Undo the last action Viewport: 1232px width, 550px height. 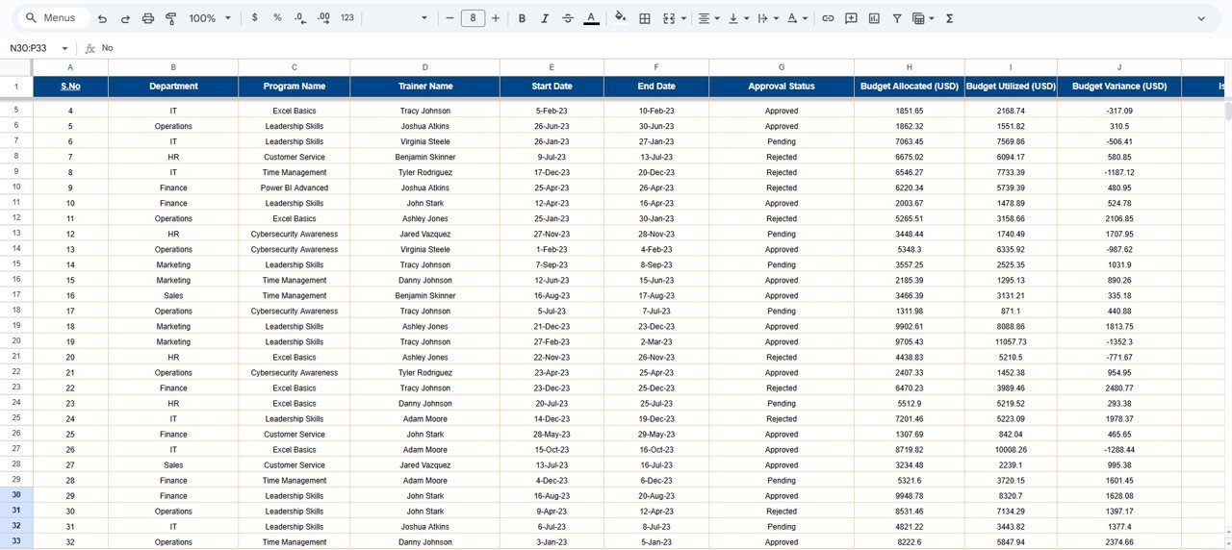(102, 18)
